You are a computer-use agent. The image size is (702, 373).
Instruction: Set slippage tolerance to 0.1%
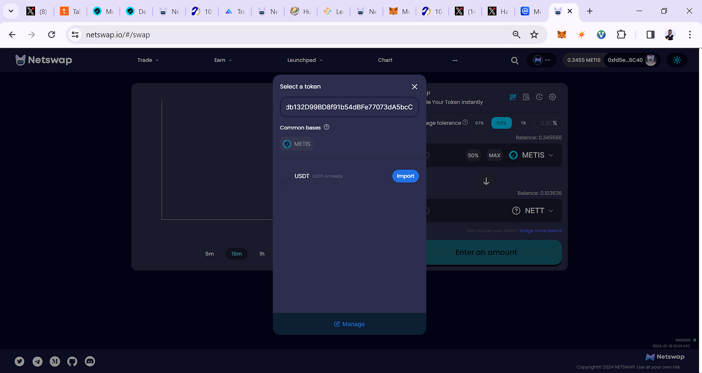[479, 123]
